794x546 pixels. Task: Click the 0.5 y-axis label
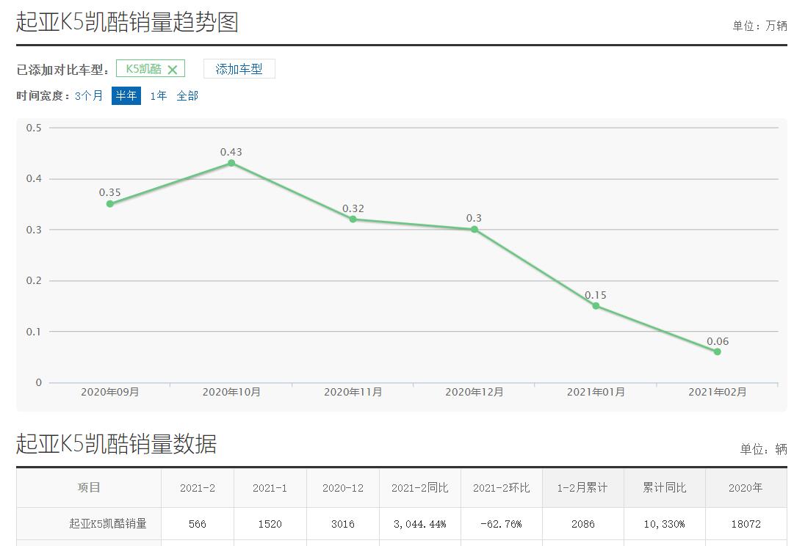click(x=34, y=128)
